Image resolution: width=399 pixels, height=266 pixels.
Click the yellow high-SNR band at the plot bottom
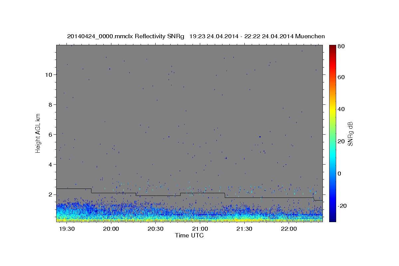(189, 219)
